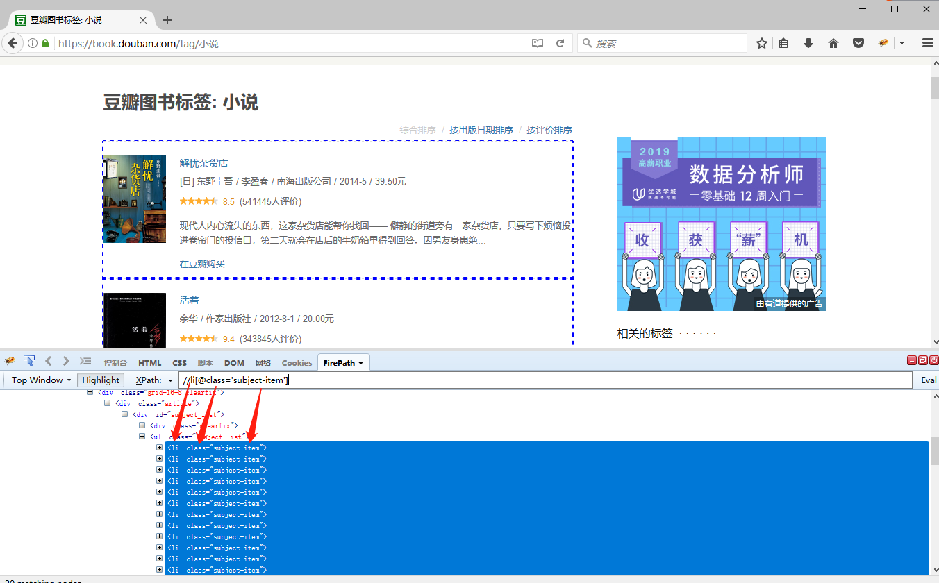Open a new tab with plus button
The width and height of the screenshot is (939, 583).
[x=167, y=20]
